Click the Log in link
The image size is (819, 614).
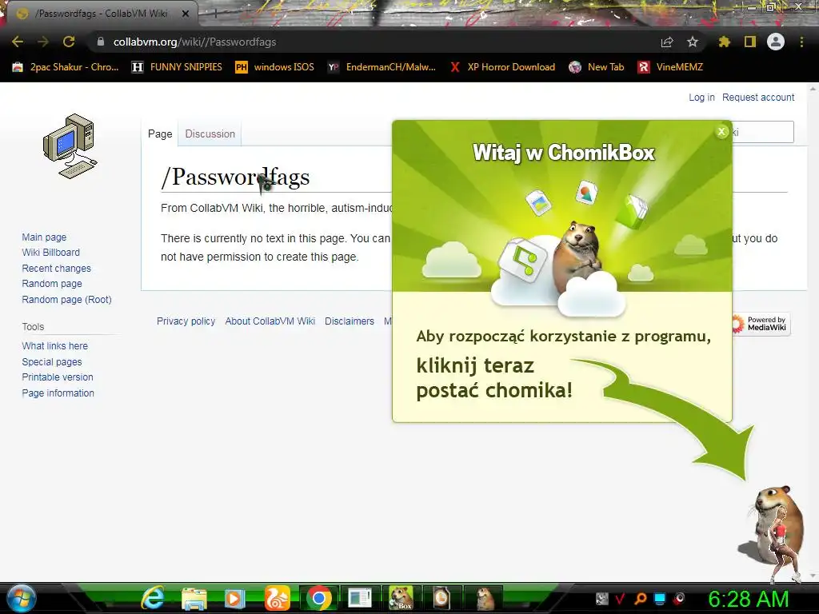click(x=701, y=97)
